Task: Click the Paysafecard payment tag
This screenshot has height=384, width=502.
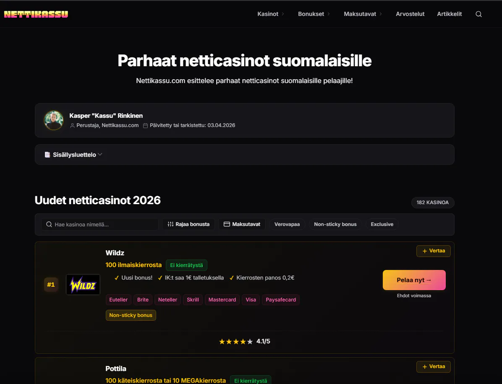Action: tap(281, 300)
